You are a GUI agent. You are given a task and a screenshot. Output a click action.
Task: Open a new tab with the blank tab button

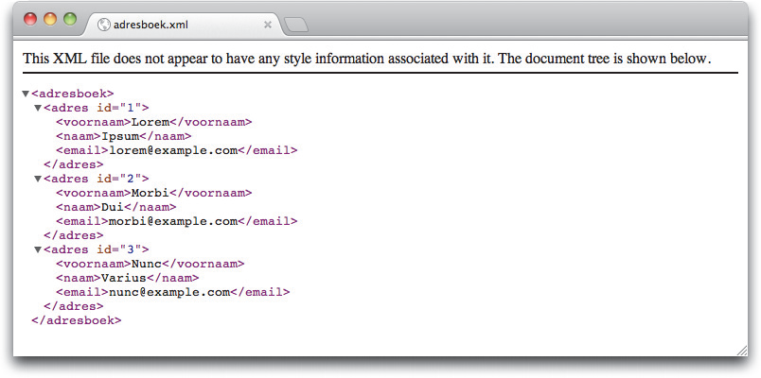tap(295, 25)
